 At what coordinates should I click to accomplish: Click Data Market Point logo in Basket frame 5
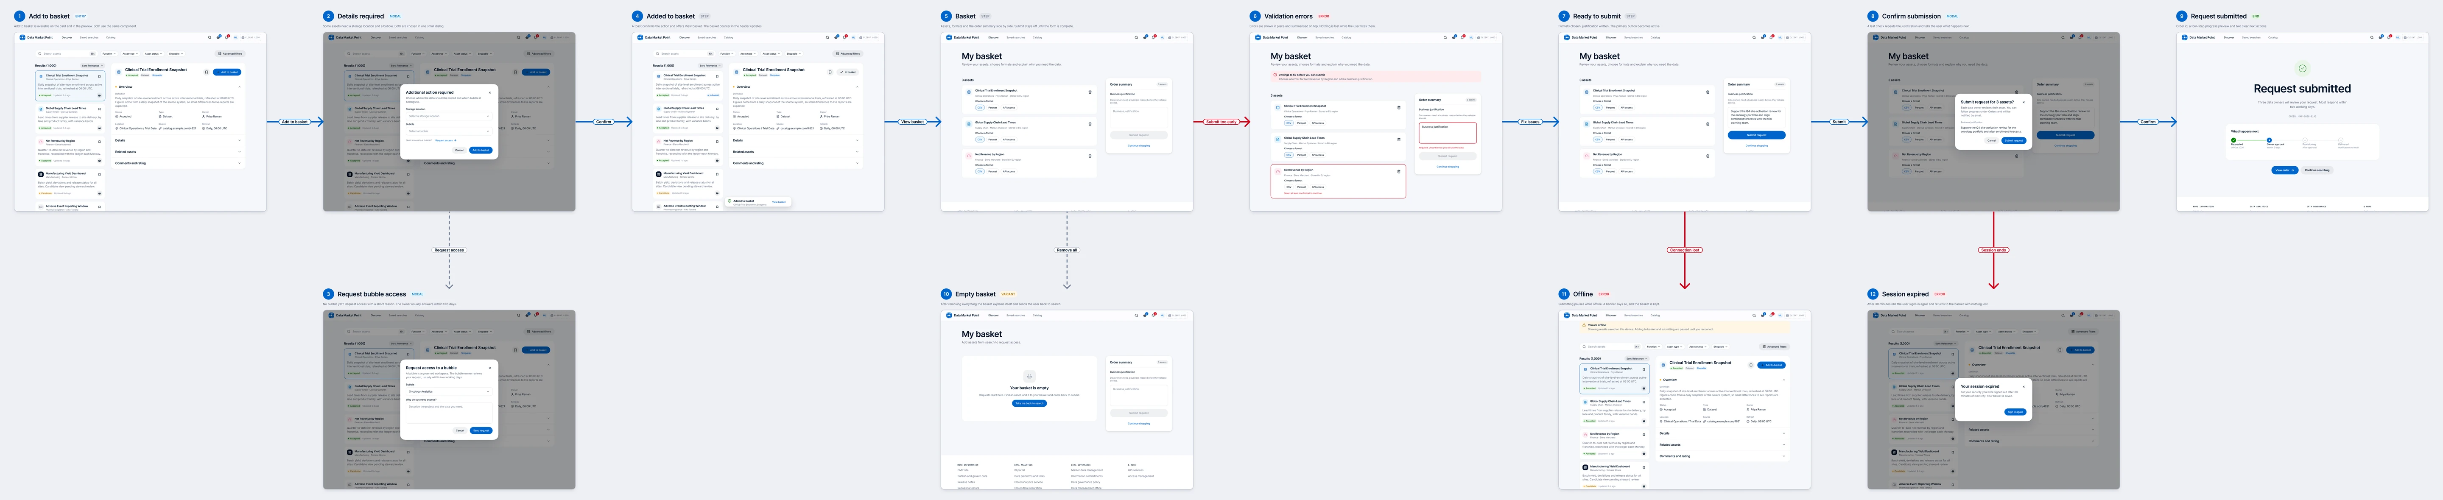tap(963, 38)
